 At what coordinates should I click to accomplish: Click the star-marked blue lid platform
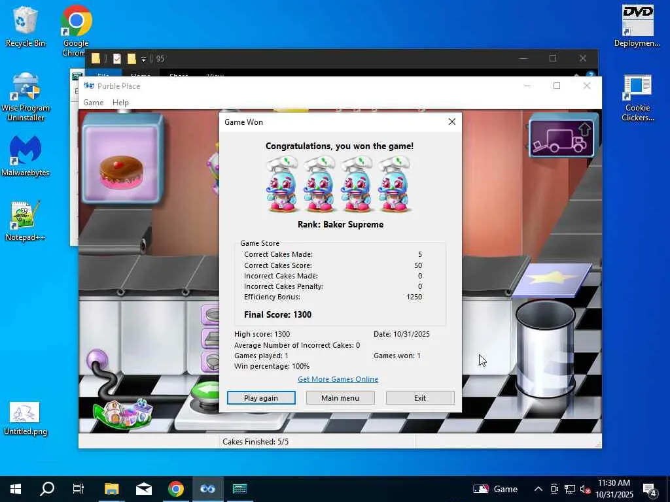coord(552,280)
